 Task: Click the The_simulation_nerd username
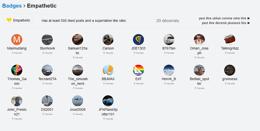click(x=78, y=81)
